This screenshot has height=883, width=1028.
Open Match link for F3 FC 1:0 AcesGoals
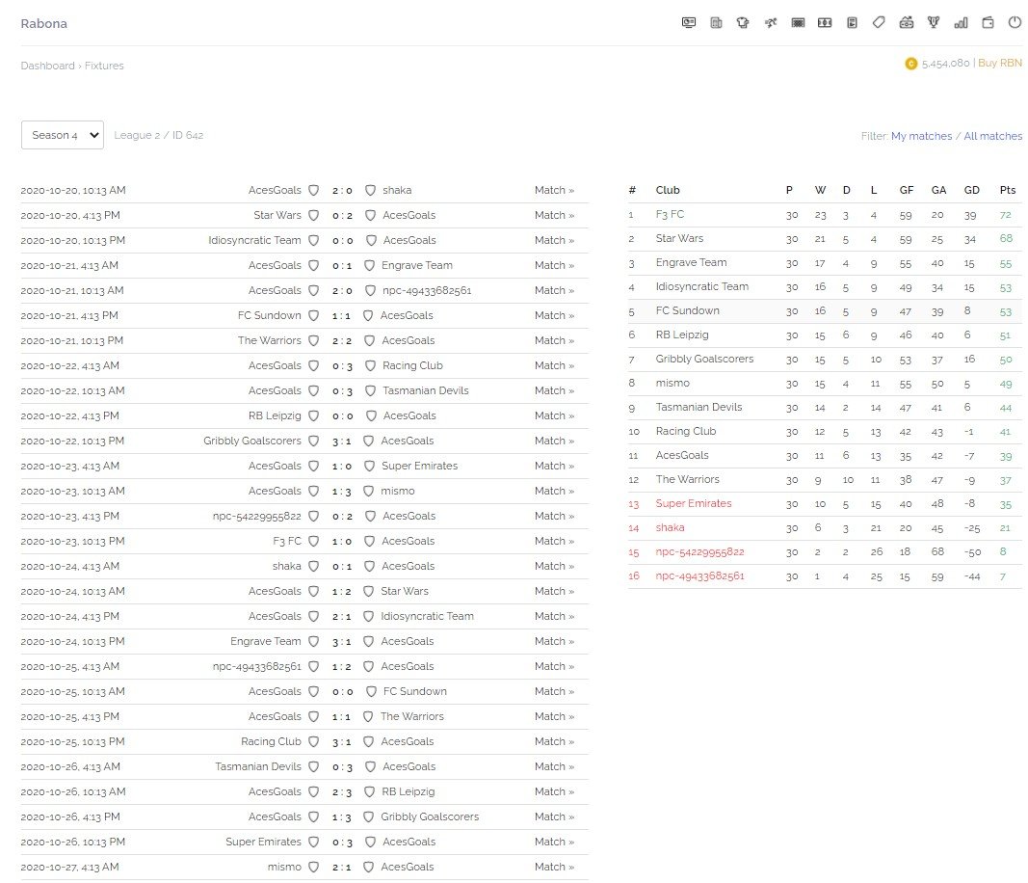click(554, 541)
